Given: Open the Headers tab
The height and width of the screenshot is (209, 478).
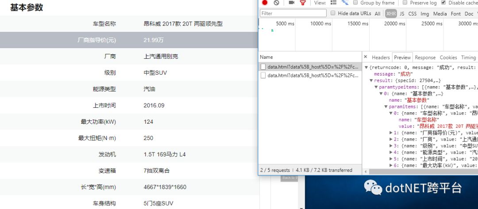Looking at the screenshot, I should coord(381,57).
